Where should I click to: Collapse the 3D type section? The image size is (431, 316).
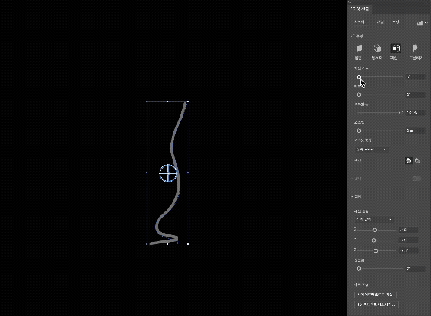click(x=357, y=36)
